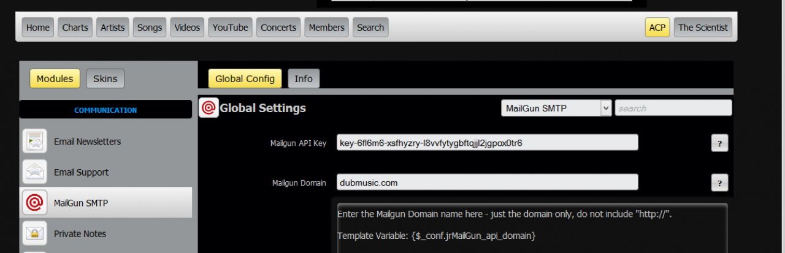Click the Mailgun API Key field
Image resolution: width=785 pixels, height=253 pixels.
click(x=487, y=143)
